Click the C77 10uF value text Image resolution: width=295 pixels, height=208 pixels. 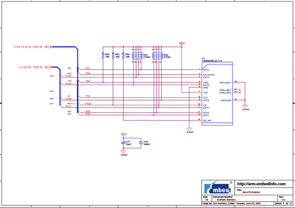129,144
